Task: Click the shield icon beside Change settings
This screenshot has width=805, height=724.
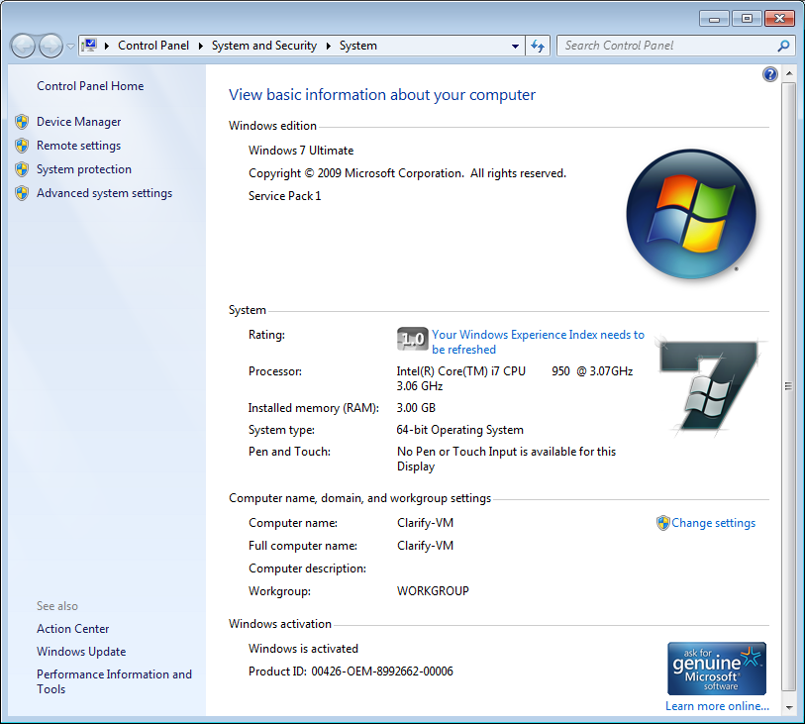Action: pyautogui.click(x=662, y=523)
